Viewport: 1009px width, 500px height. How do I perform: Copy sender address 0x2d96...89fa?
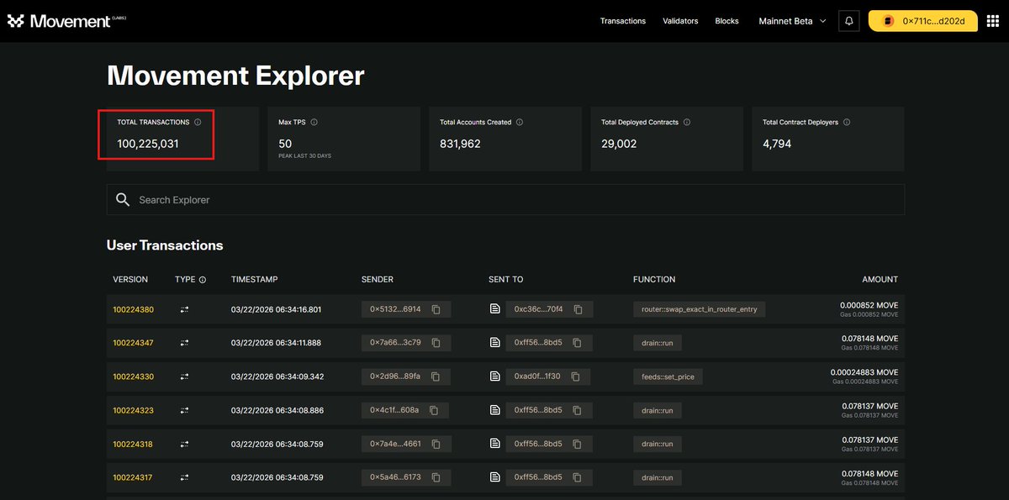coord(436,376)
